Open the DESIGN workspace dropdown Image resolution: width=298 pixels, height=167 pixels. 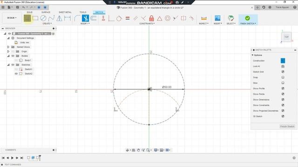12,18
